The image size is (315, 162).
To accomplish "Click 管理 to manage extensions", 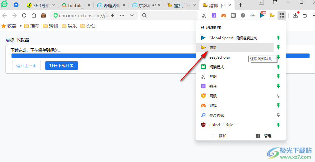I will (264, 136).
